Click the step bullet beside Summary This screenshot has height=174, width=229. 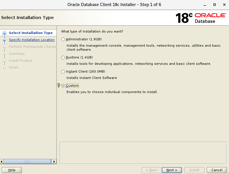[5, 54]
